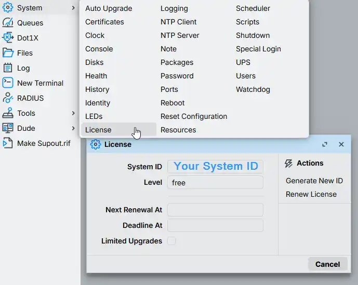Toggle the Limited Upgrades checkbox

pos(171,241)
